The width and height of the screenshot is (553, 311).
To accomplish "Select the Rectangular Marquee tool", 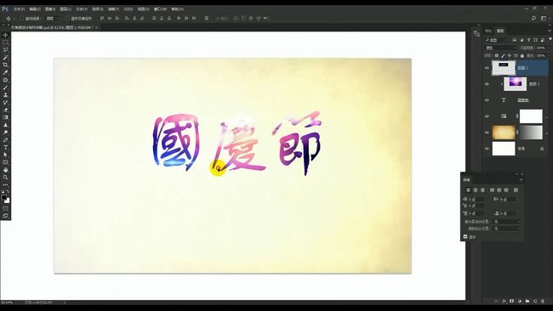I will click(5, 42).
